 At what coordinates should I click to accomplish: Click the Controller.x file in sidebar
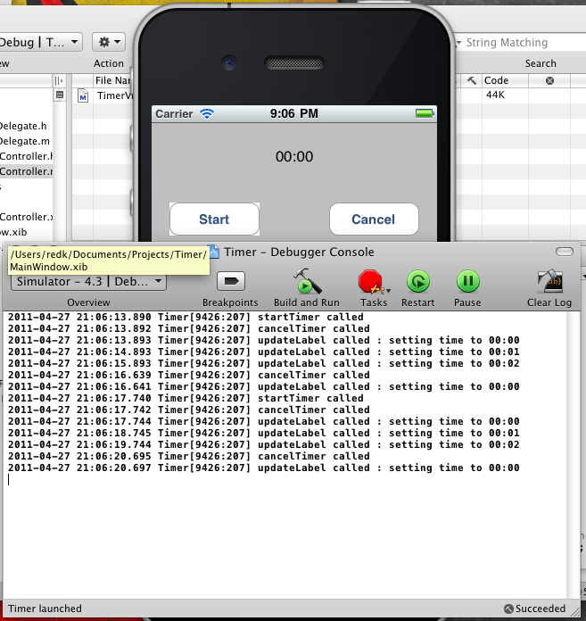click(26, 217)
